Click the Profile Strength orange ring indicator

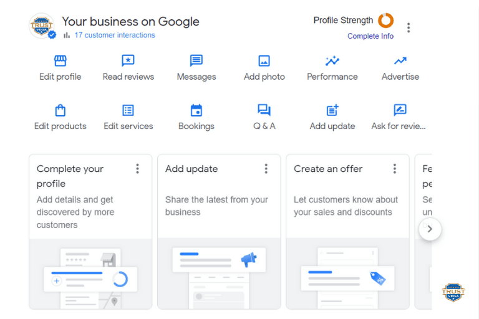click(x=385, y=21)
